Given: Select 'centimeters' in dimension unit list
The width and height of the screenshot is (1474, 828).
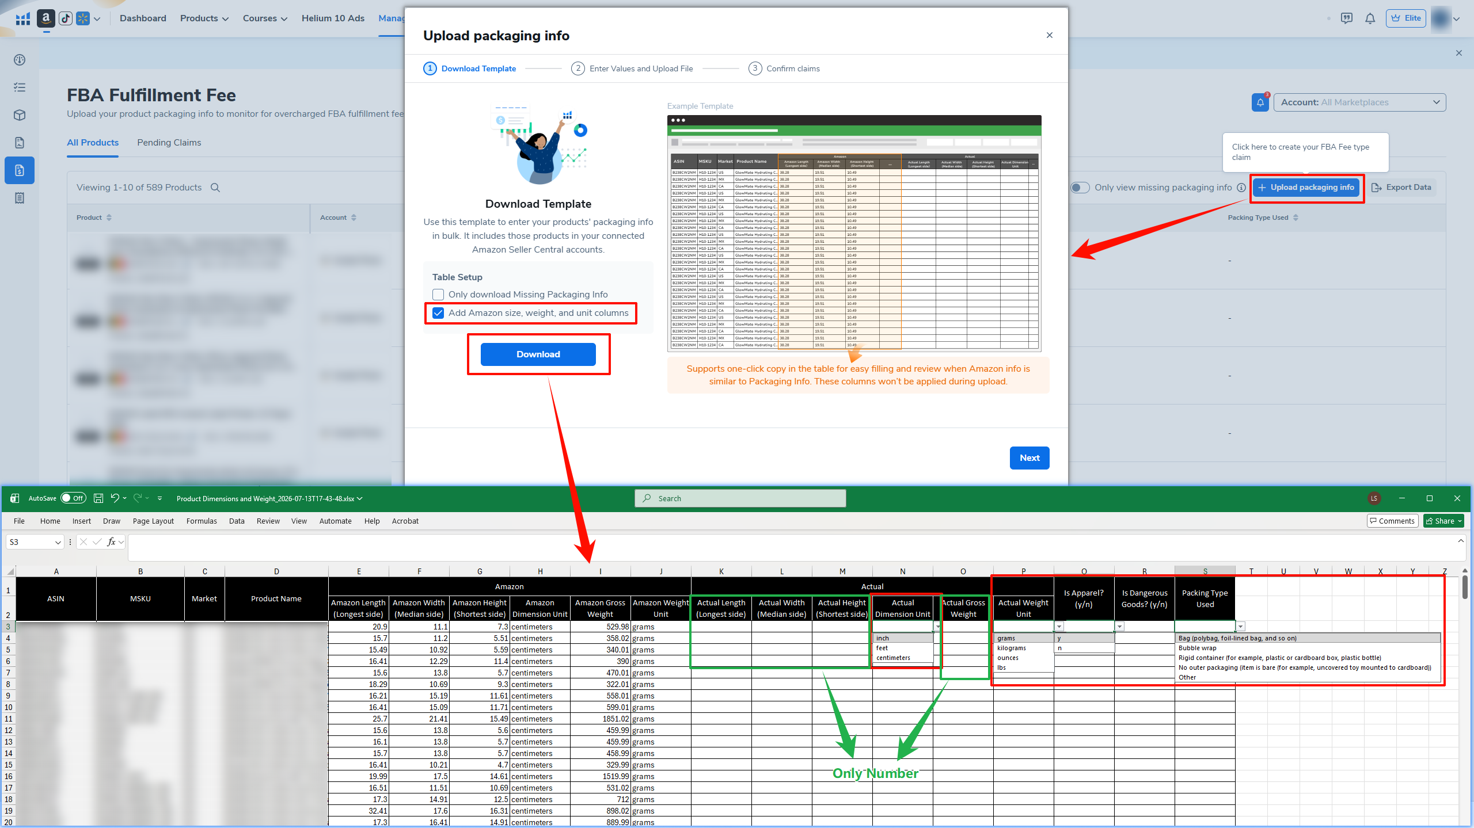Looking at the screenshot, I should tap(903, 658).
